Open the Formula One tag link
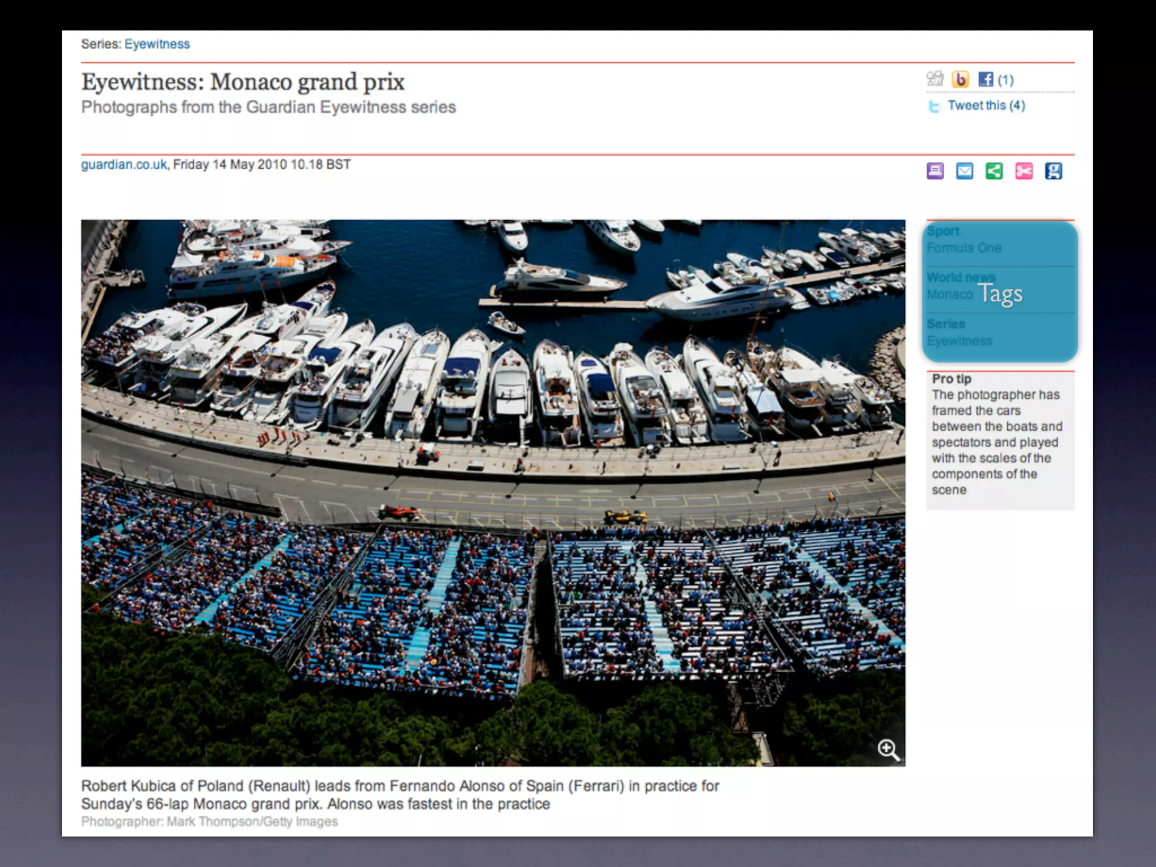Screen dimensions: 1156x867 [964, 248]
